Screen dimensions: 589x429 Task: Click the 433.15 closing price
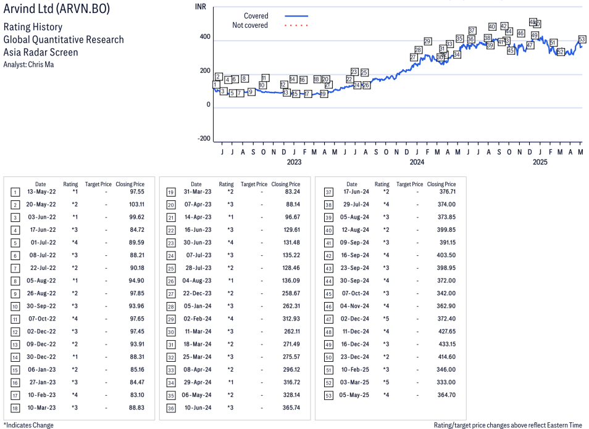[x=448, y=345]
